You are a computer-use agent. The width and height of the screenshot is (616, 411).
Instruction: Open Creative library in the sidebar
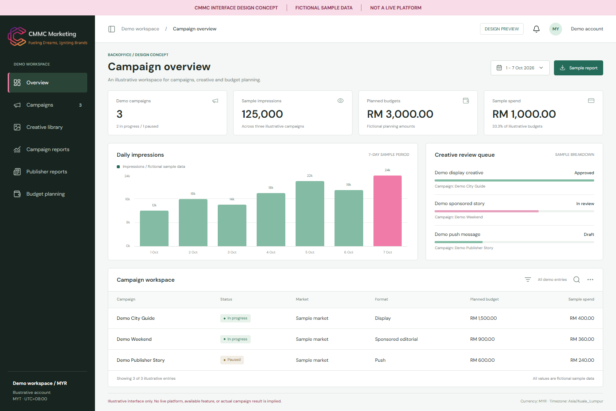pyautogui.click(x=47, y=127)
